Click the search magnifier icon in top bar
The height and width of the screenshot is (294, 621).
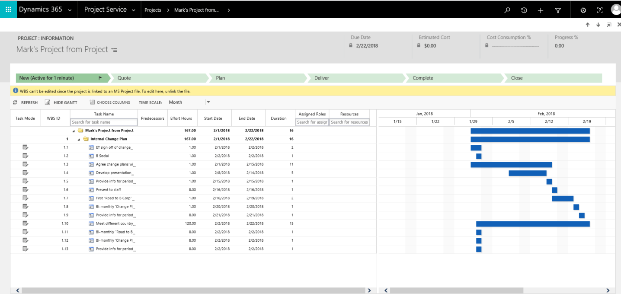point(508,10)
